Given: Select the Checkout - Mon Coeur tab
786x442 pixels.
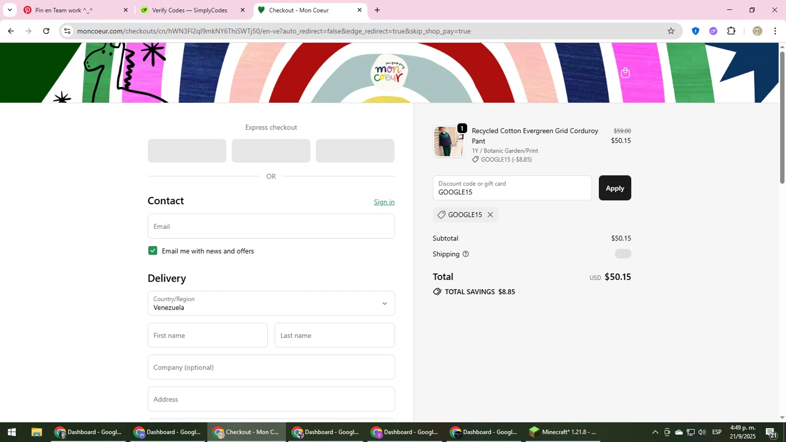Looking at the screenshot, I should (x=309, y=10).
